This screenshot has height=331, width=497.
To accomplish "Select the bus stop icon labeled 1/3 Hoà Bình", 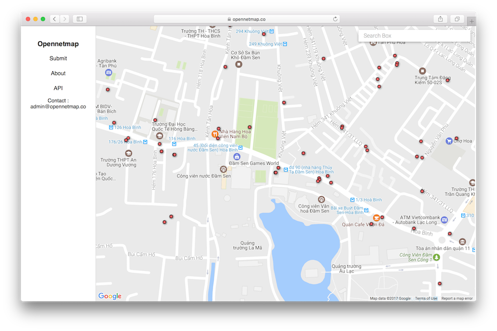I will point(352,199).
